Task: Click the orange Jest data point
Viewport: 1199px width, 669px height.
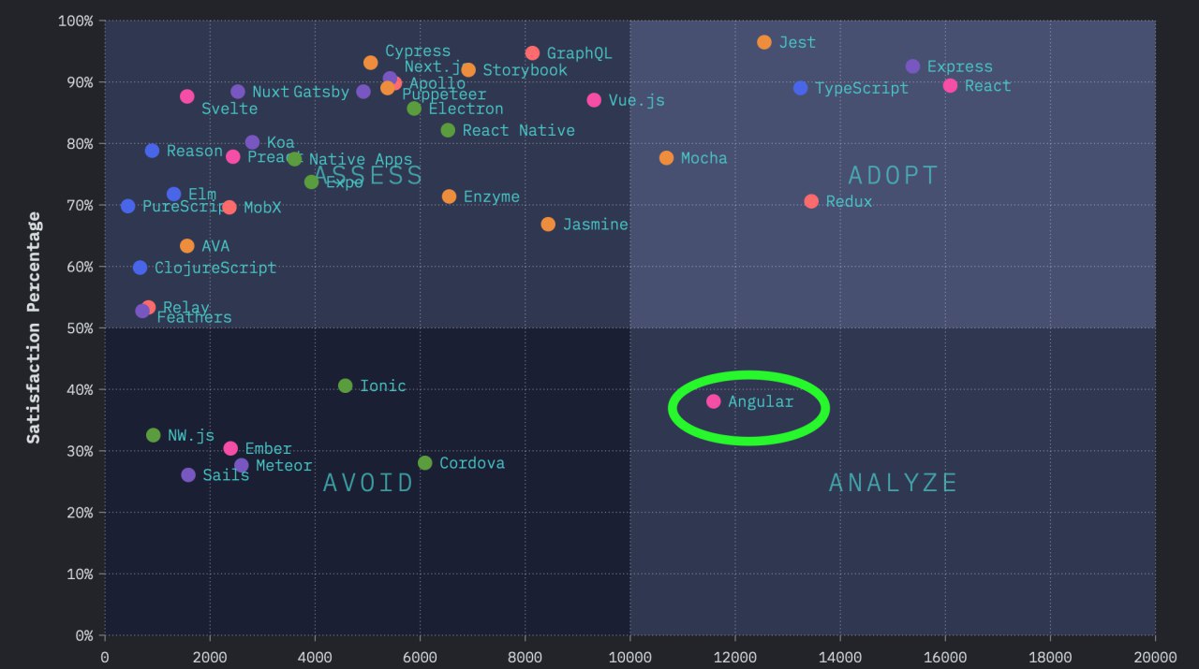Action: 764,42
